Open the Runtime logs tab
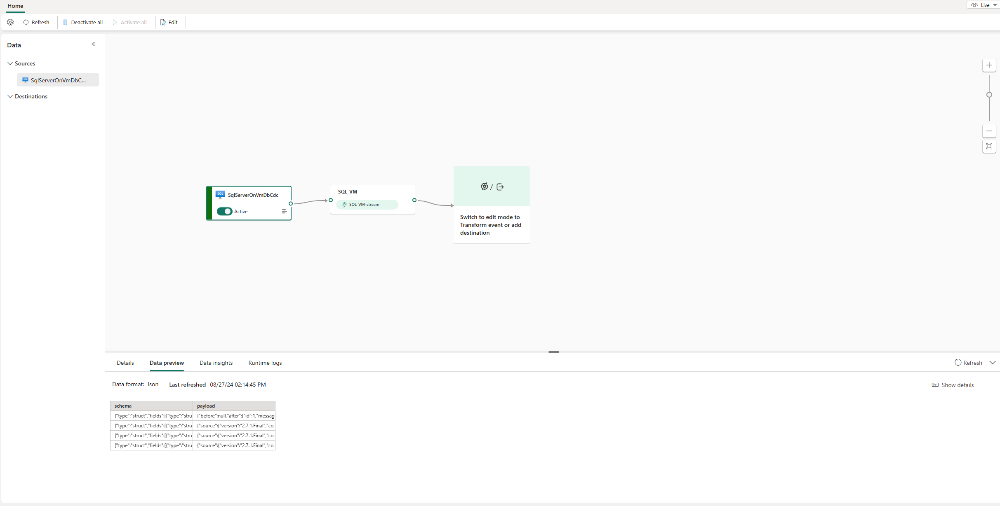The height and width of the screenshot is (506, 1000). tap(265, 363)
